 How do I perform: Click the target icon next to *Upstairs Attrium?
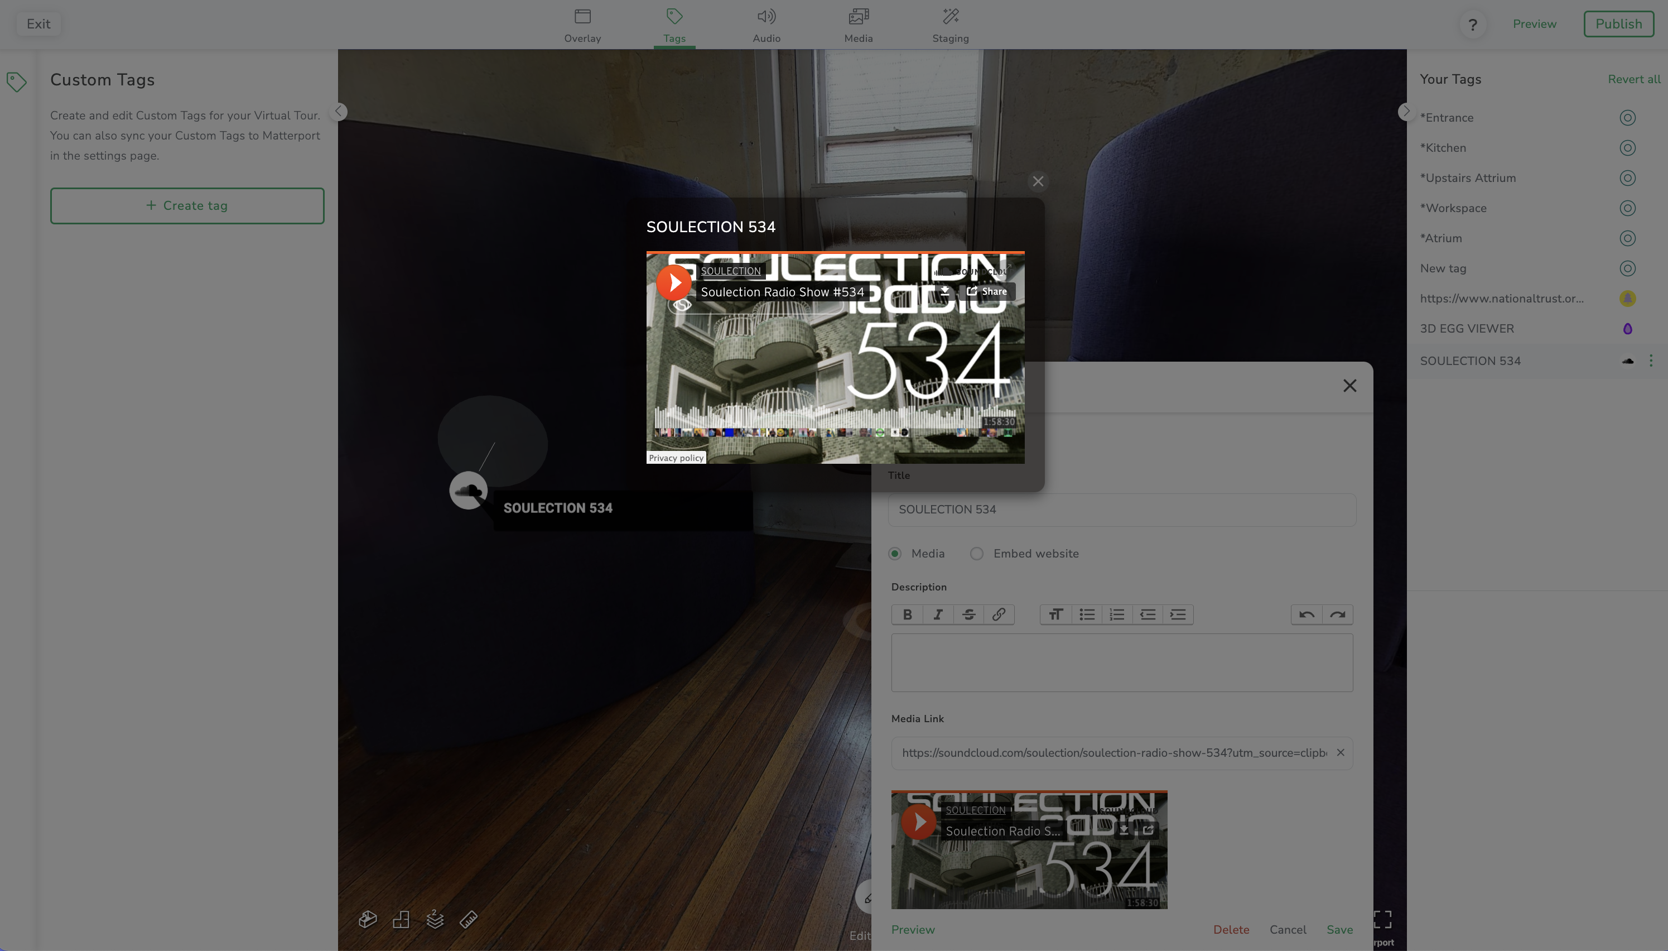(x=1627, y=177)
